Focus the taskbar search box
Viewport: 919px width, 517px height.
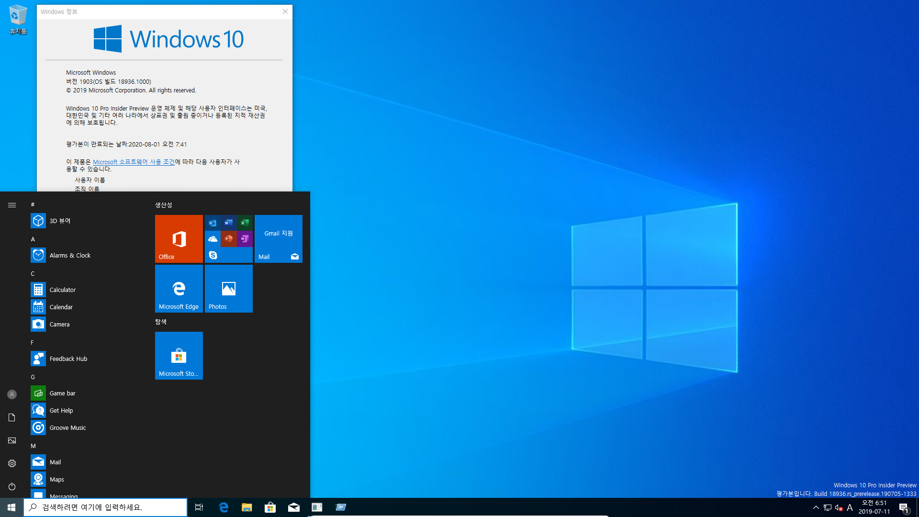pos(105,507)
